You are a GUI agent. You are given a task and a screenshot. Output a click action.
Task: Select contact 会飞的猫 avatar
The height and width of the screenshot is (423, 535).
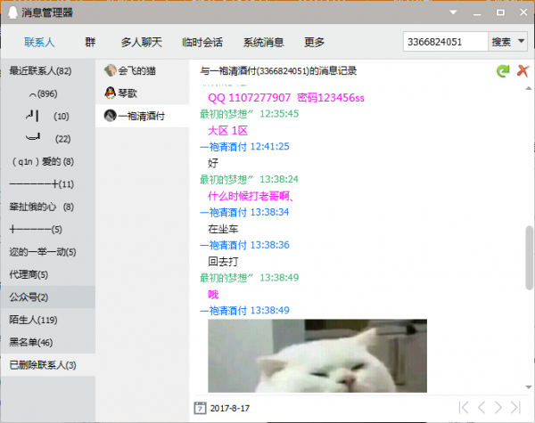(111, 70)
